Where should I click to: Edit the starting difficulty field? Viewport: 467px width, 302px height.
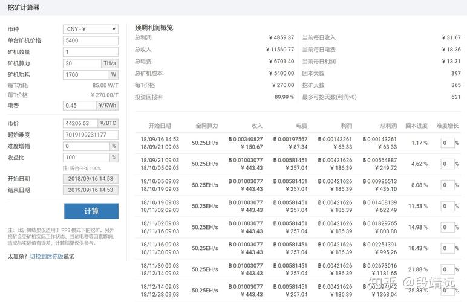(x=91, y=135)
